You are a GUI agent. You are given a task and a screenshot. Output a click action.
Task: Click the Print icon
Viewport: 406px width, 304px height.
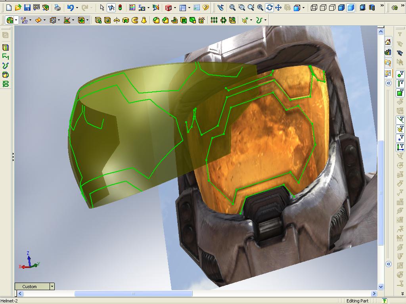(57, 8)
